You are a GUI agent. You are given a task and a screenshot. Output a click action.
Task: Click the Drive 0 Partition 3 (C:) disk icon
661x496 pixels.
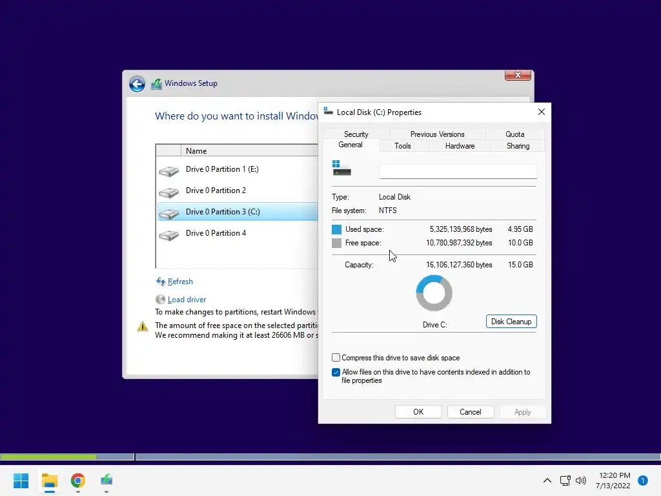(168, 213)
